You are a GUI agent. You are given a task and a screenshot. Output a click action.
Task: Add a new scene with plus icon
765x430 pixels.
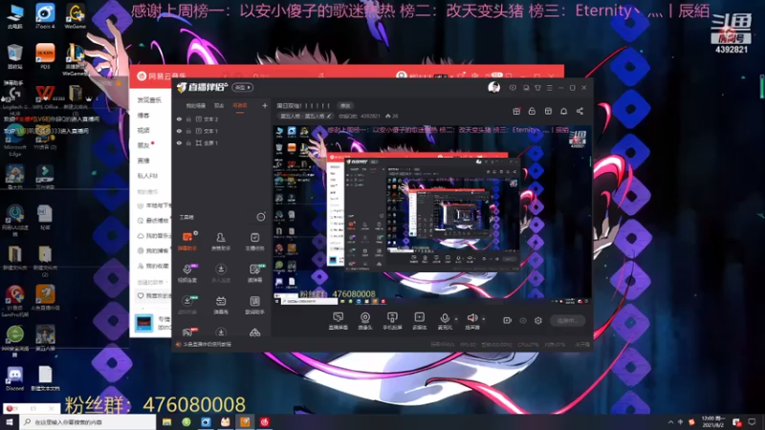(265, 105)
